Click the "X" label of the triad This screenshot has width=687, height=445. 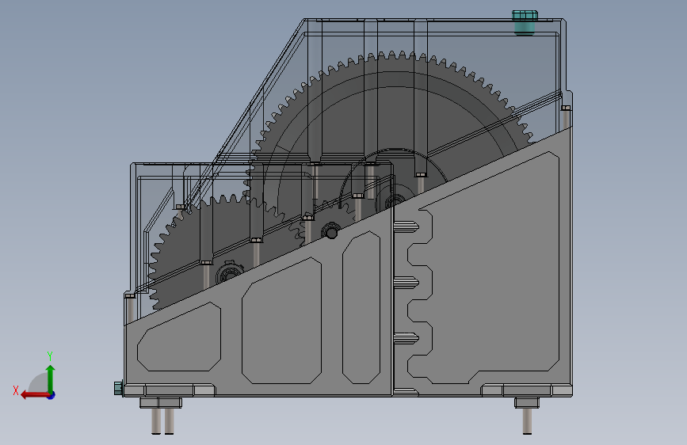click(16, 390)
